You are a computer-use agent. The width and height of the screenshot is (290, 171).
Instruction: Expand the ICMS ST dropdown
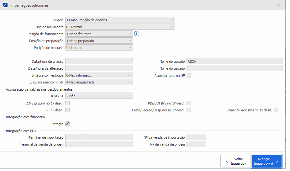click(99, 96)
